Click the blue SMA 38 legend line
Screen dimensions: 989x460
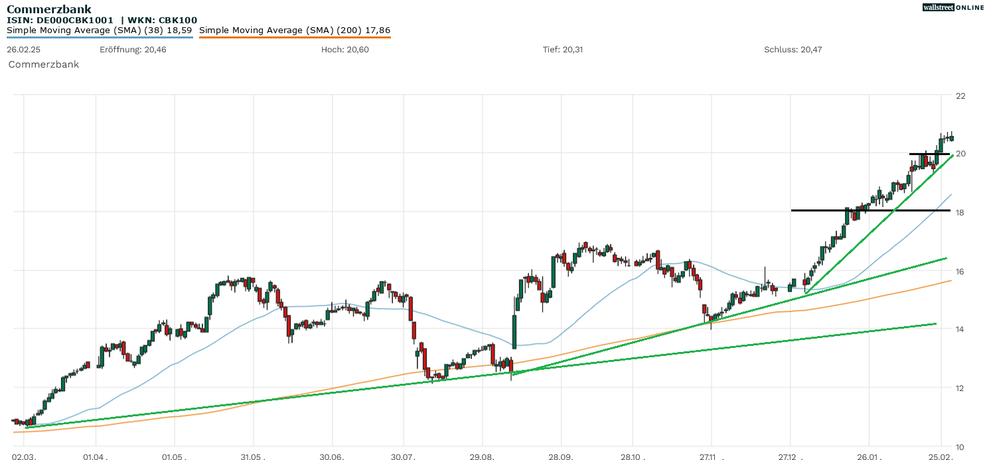100,37
